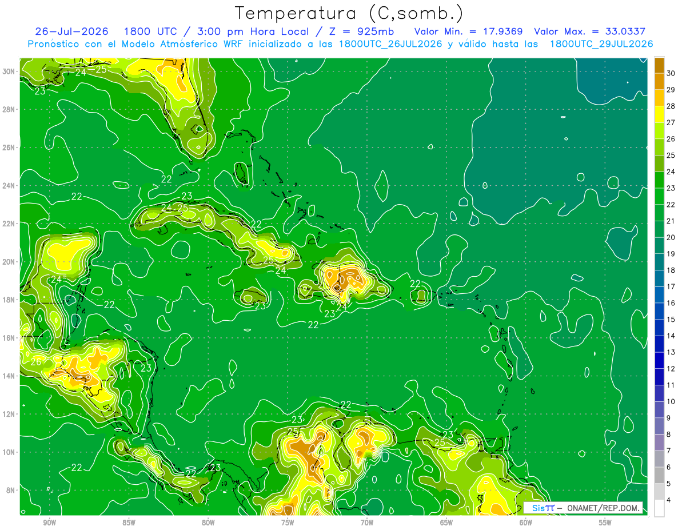Click the legend value 21
686x530 pixels.
(x=671, y=221)
